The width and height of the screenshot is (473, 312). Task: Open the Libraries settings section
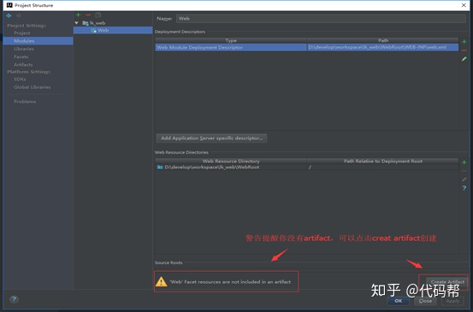[x=24, y=49]
